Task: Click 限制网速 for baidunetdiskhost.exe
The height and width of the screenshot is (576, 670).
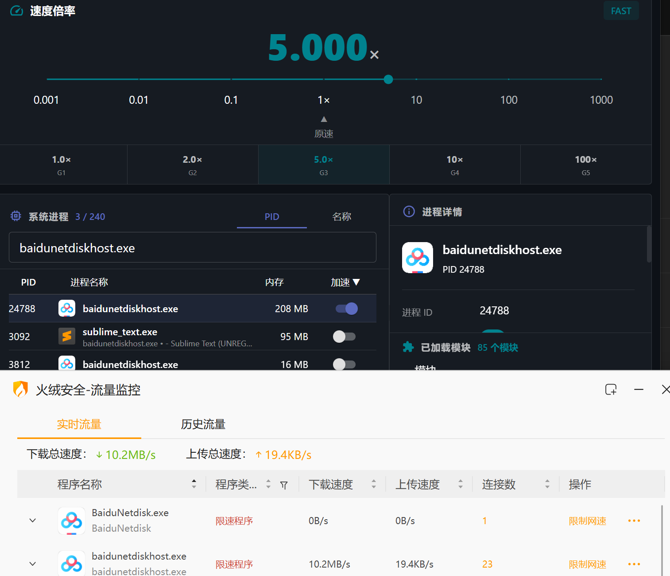Action: click(x=588, y=564)
